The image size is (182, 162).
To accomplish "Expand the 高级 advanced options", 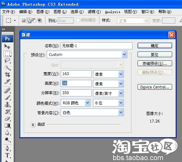I will pos(33,125).
